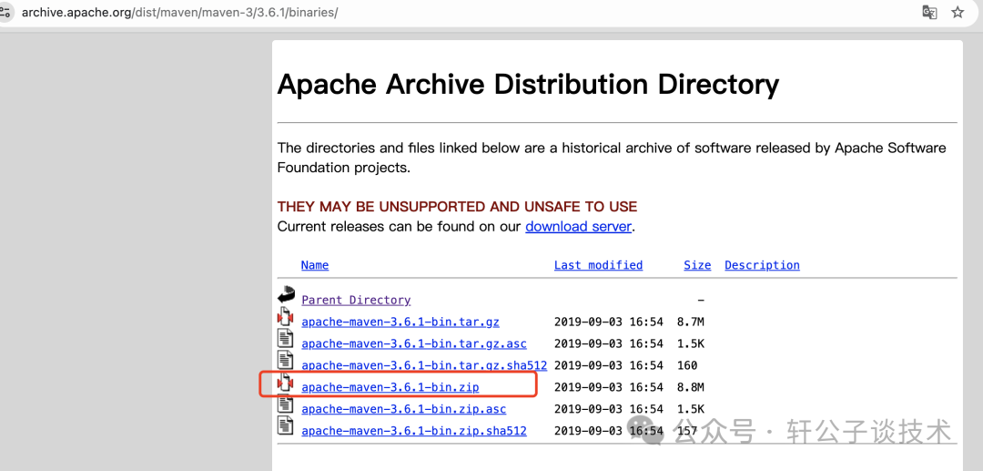Click the THEY MAY BE UNSUPPORTED warning text
Screen dimensions: 983x471
pos(457,206)
